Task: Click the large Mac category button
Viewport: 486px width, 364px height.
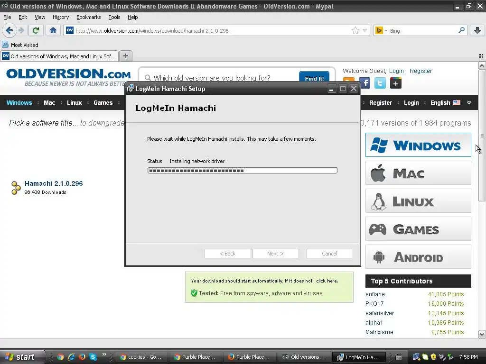Action: coord(418,173)
